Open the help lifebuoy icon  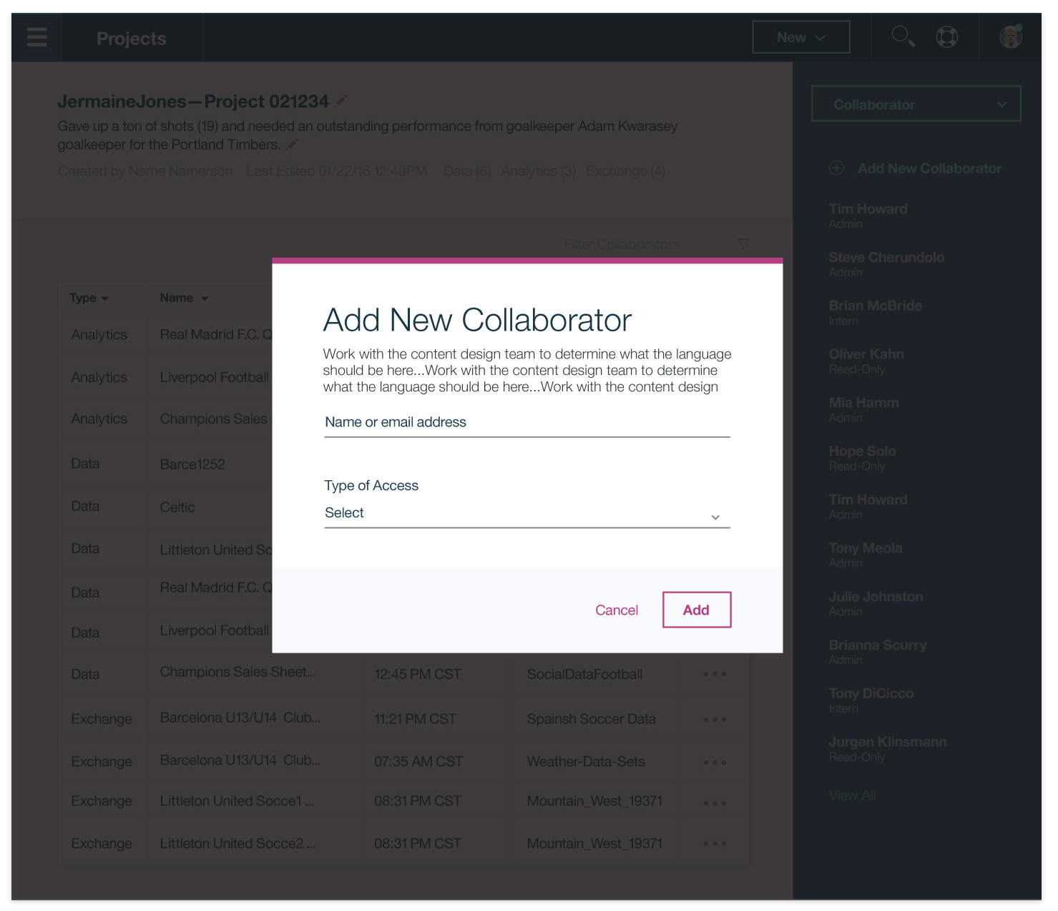point(947,36)
